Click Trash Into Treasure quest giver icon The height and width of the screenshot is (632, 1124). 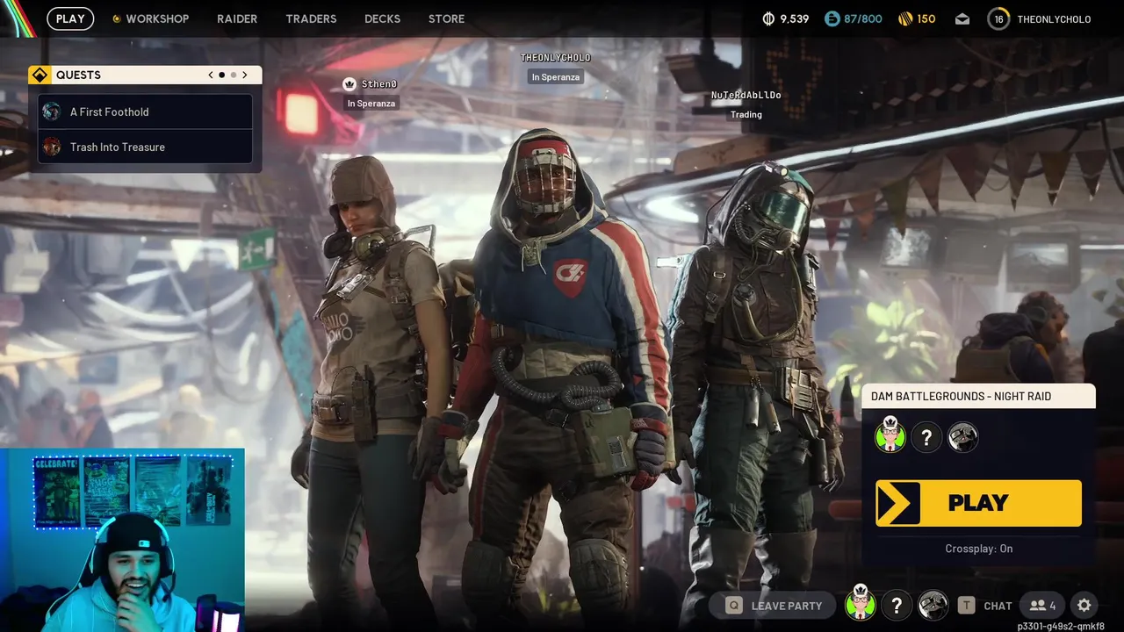coord(52,147)
